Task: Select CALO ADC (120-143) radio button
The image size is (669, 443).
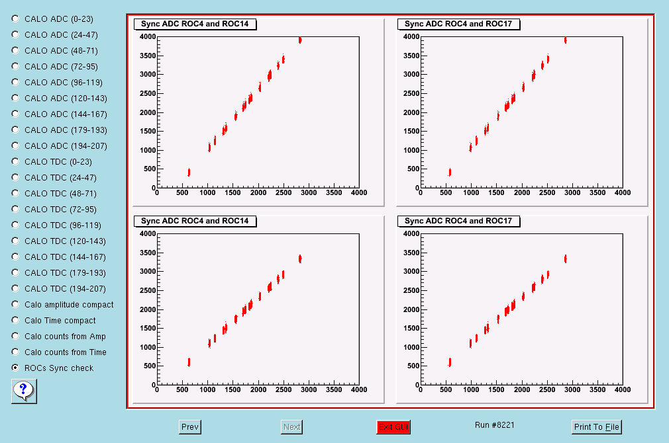Action: pos(15,98)
